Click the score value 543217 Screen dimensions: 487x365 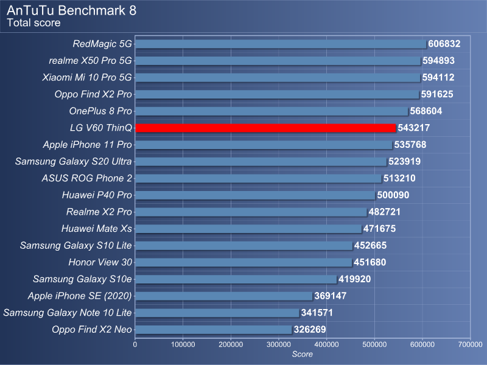click(x=414, y=128)
